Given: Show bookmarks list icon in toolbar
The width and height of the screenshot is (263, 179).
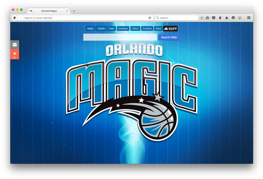Looking at the screenshot, I should [208, 18].
